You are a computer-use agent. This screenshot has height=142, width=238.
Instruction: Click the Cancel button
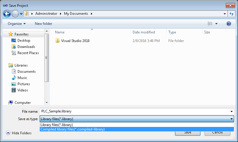(217, 133)
